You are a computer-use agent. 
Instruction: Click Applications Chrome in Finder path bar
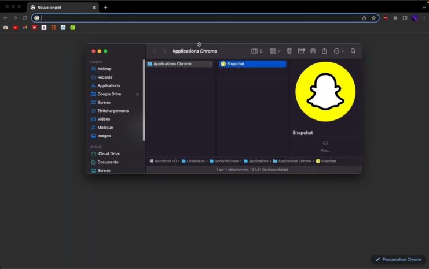tap(292, 161)
